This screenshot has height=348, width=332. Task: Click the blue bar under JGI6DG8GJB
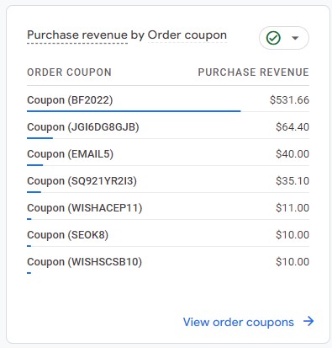click(x=40, y=138)
